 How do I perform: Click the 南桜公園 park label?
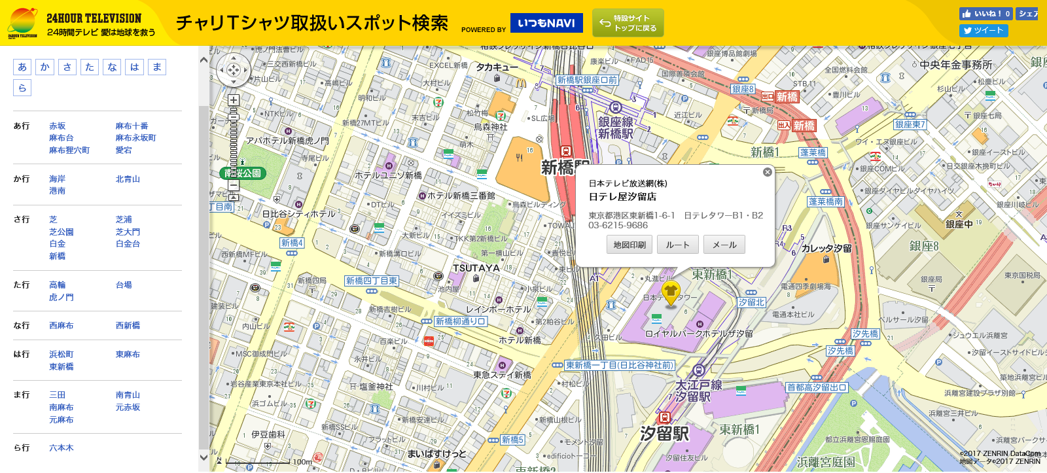click(242, 173)
